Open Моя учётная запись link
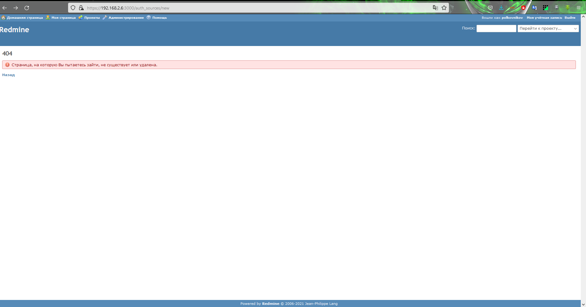 point(544,18)
